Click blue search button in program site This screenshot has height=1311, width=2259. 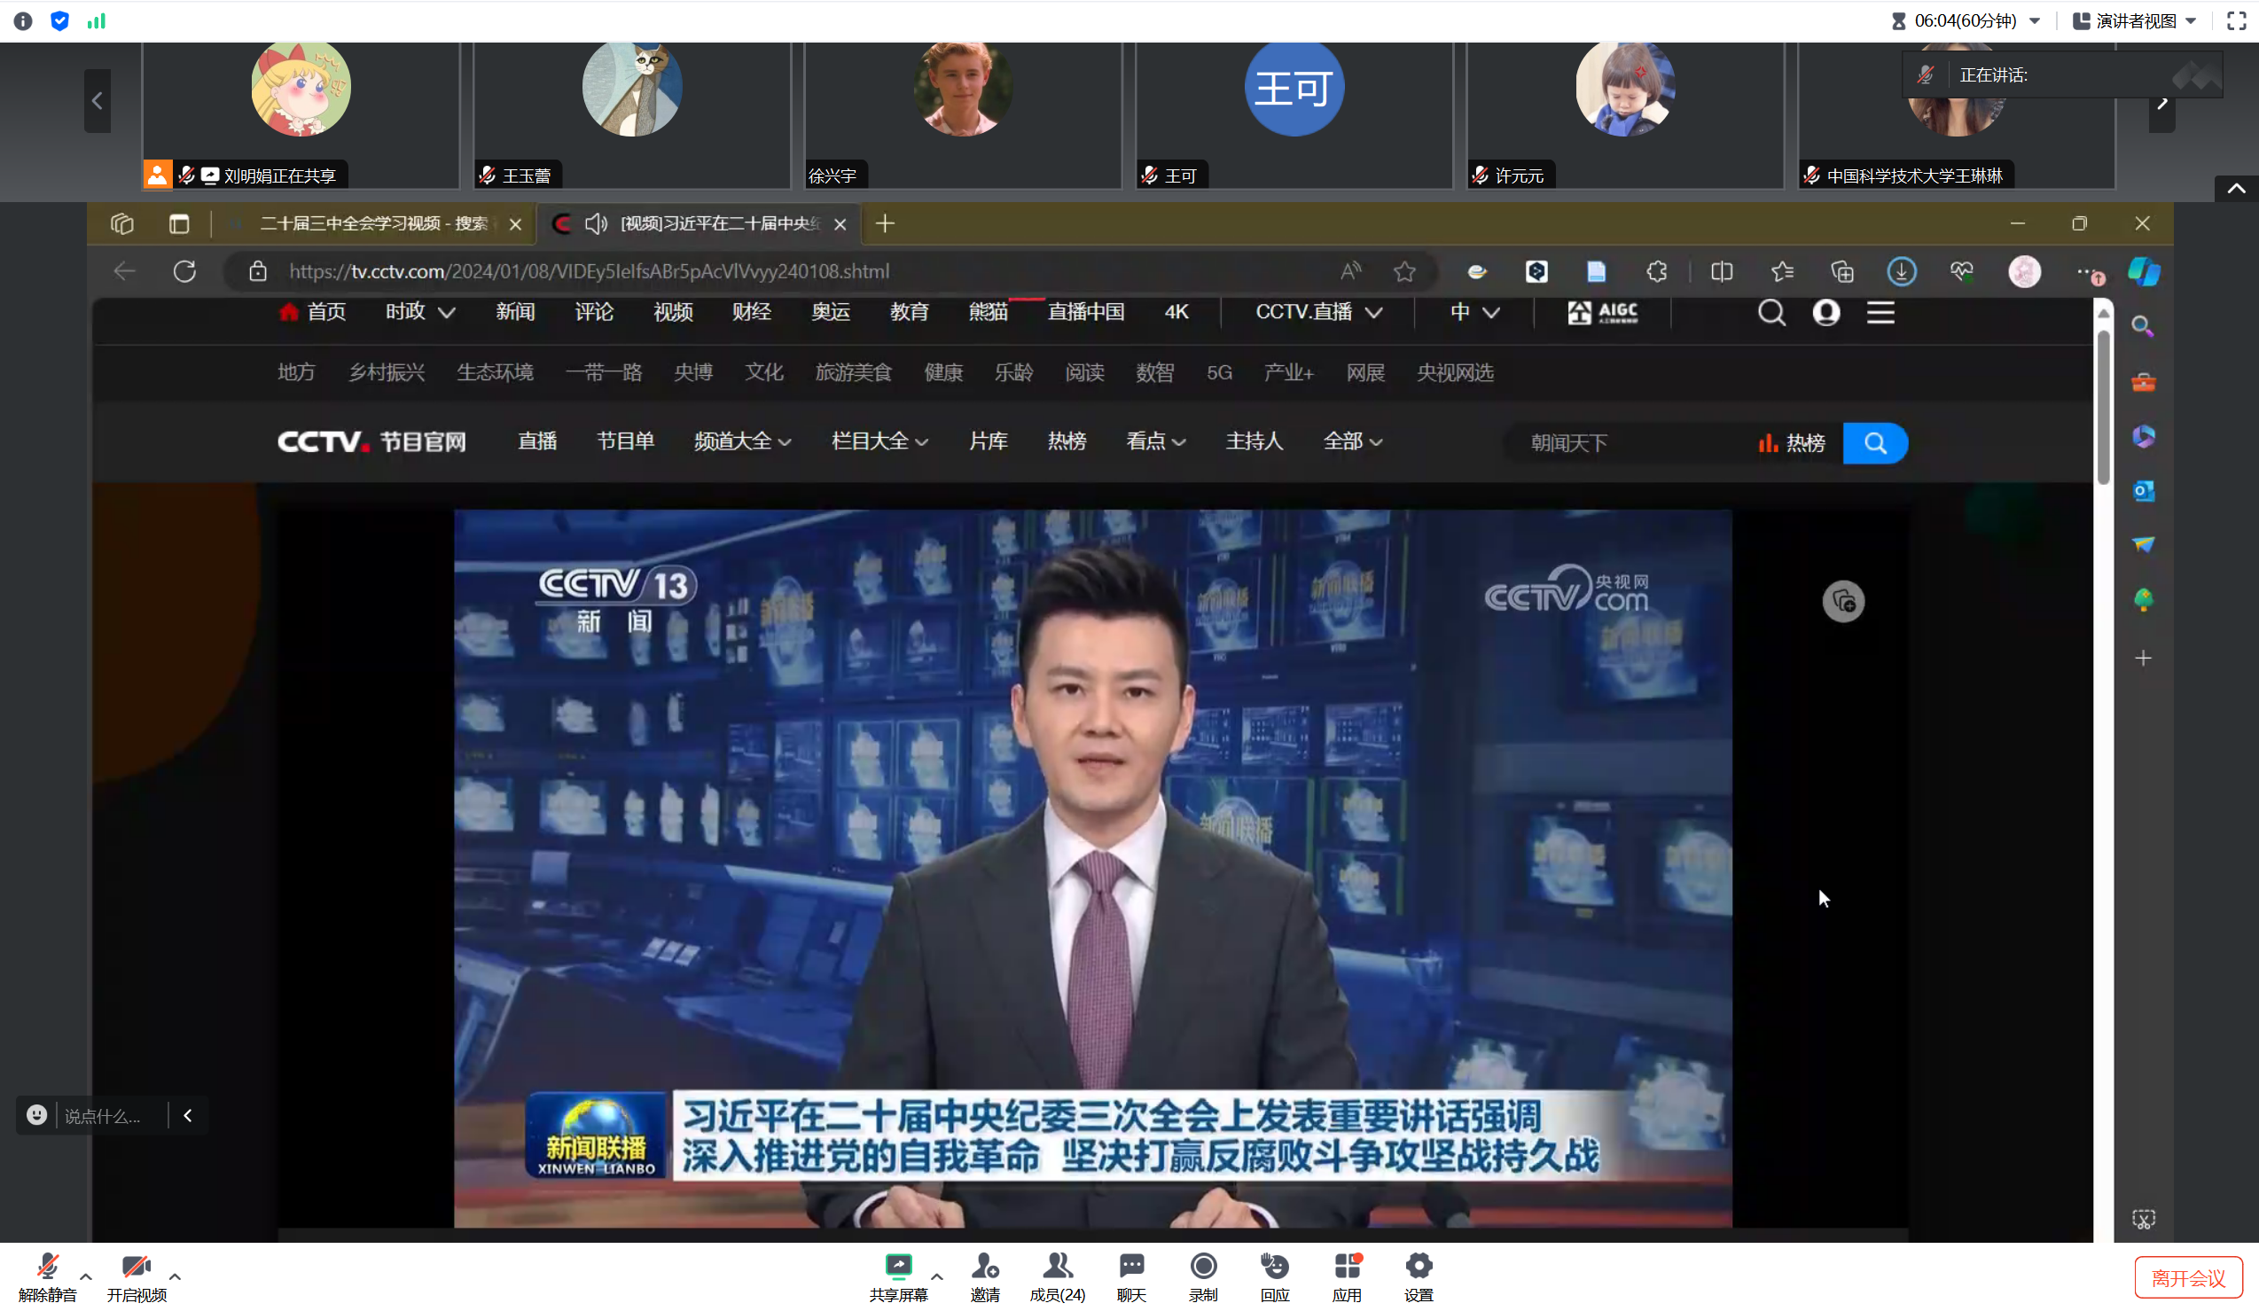[1875, 442]
